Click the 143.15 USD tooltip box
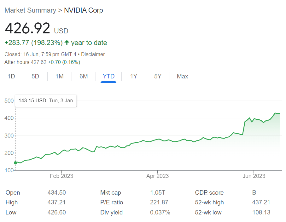Screen dimensions: 286x222 click(46, 101)
